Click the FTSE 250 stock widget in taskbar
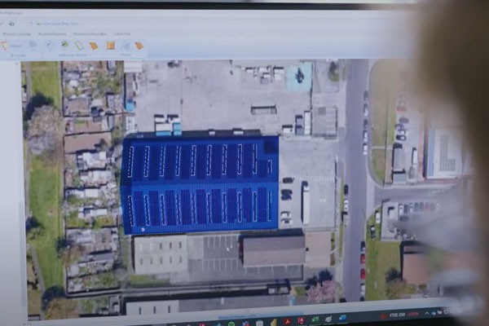Image resolution: width=489 pixels, height=326 pixels. (400, 315)
